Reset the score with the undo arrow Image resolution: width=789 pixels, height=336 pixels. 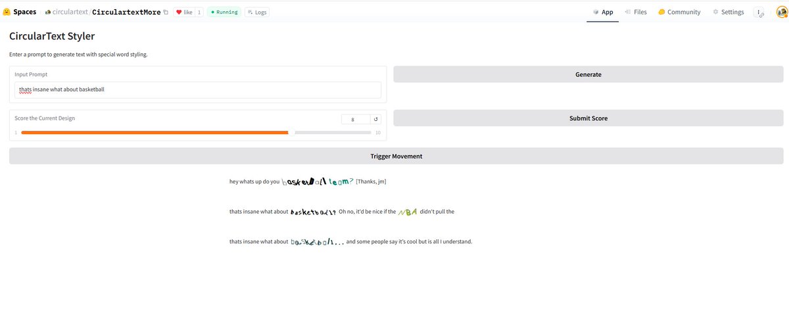[x=376, y=119]
